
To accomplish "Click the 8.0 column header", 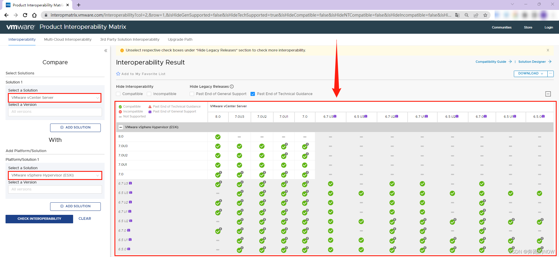I will (x=218, y=117).
